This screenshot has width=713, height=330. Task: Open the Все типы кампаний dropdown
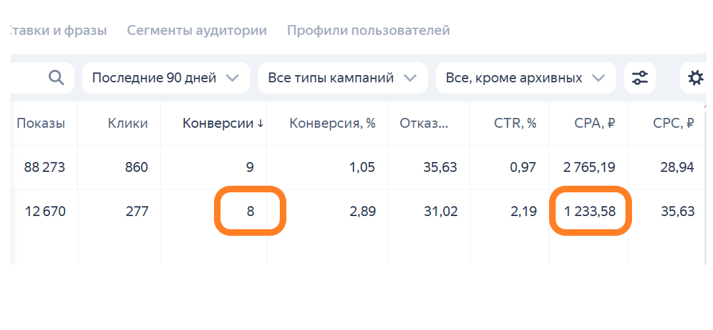tap(342, 78)
